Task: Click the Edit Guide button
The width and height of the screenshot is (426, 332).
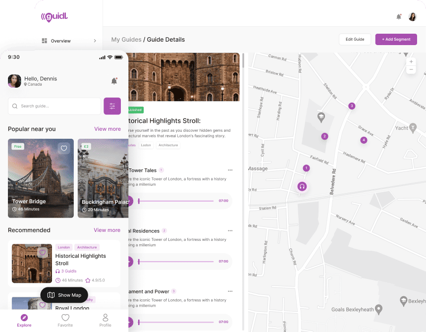Action: coord(355,40)
